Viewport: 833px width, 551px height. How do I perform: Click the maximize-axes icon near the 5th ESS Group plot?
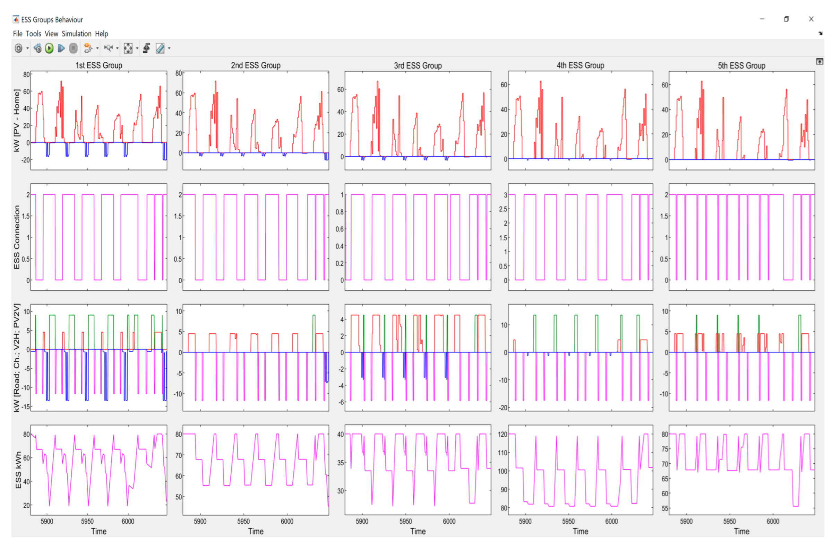pos(819,61)
